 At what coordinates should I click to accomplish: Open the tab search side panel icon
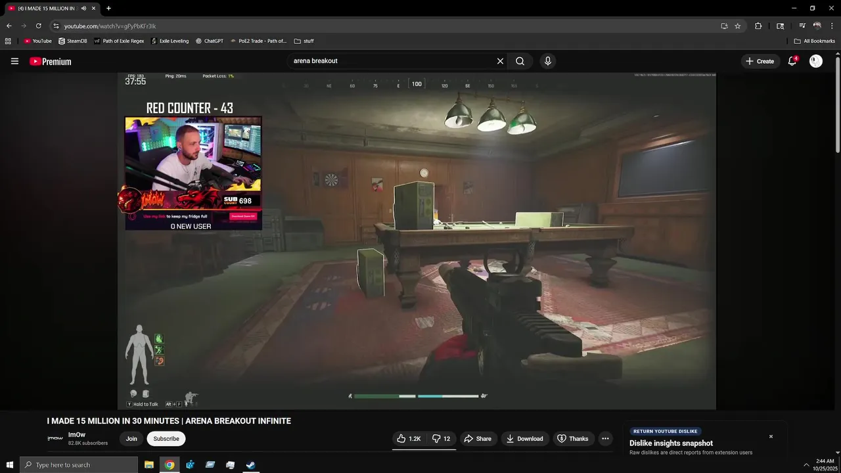tap(780, 26)
